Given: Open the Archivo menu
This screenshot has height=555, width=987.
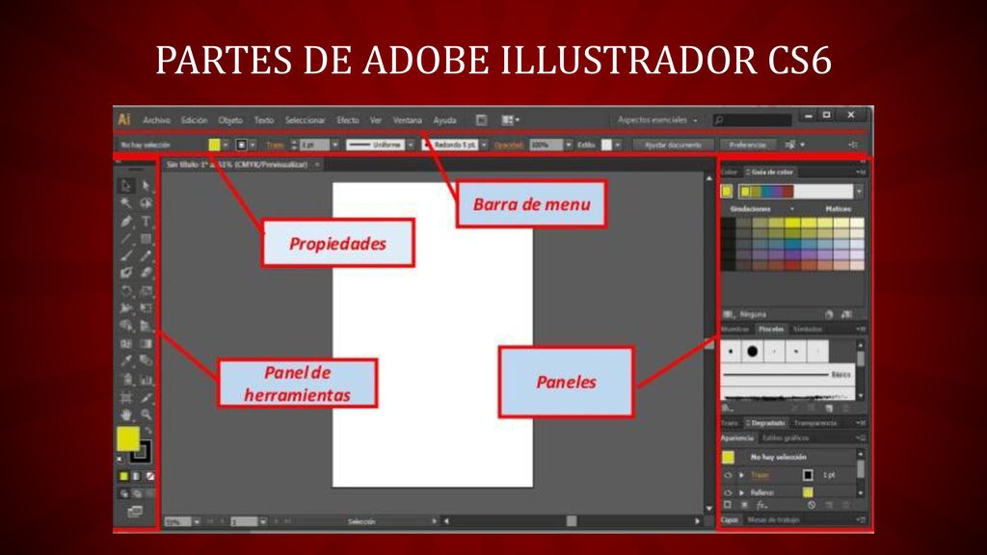Looking at the screenshot, I should pyautogui.click(x=157, y=119).
